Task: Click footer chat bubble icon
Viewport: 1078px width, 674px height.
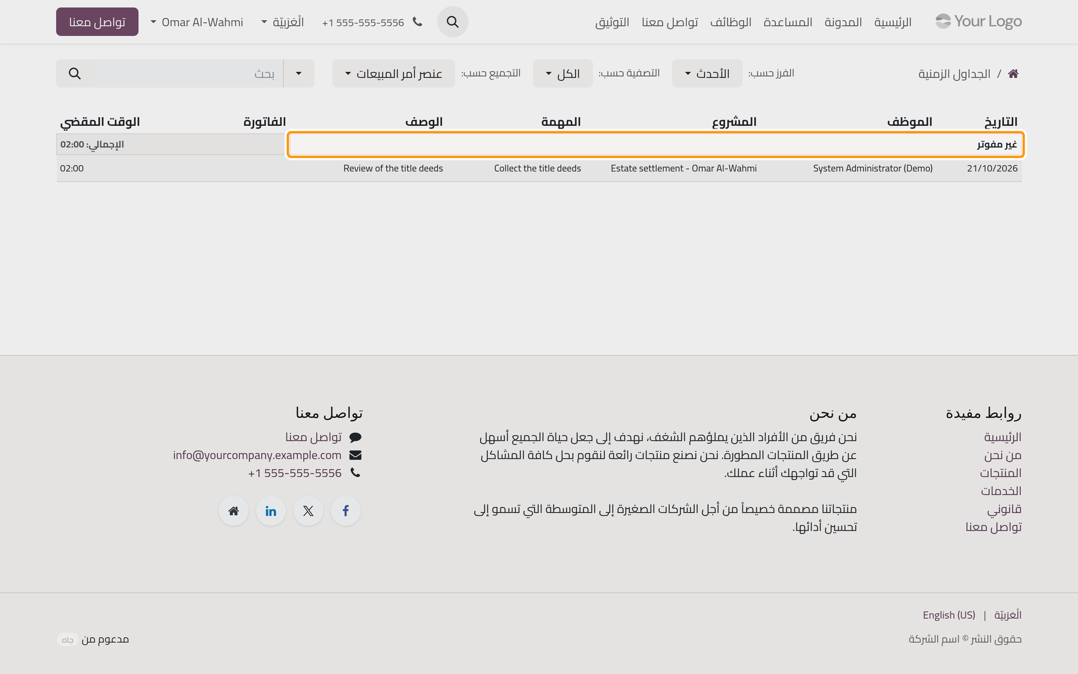Action: 355,437
